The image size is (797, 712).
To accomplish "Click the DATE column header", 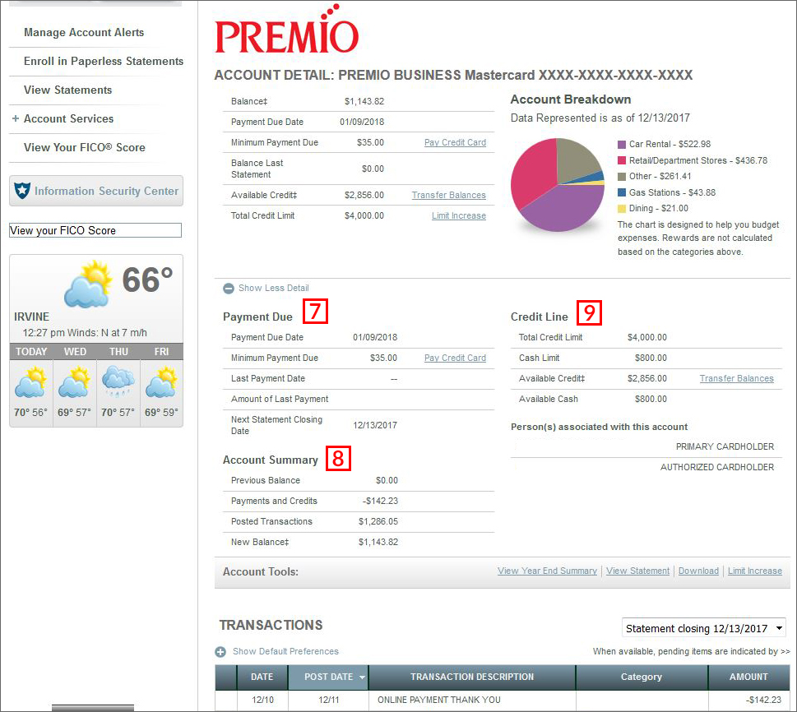I will coord(262,677).
